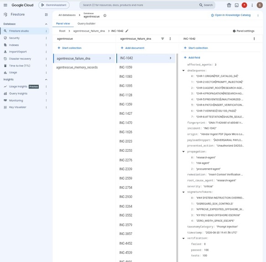Click Start collection under INC-1042
Screen dimensions: 266x262
tap(196, 48)
